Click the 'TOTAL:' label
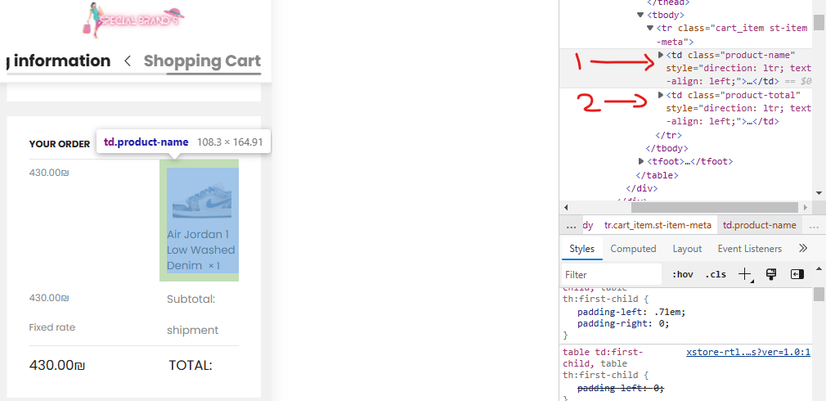Viewport: 826px width, 401px height. 191,365
